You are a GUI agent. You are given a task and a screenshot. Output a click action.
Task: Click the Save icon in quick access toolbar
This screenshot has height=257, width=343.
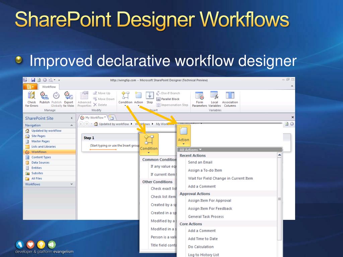pos(33,80)
